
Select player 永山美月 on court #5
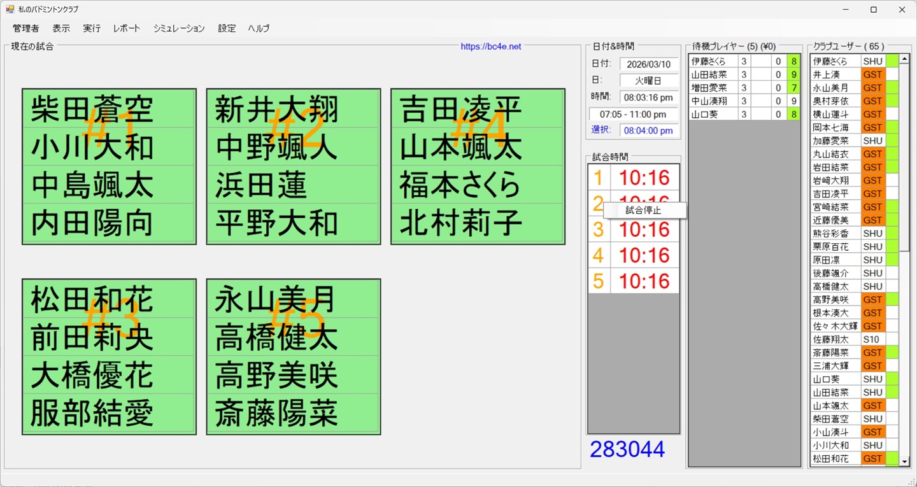point(294,299)
